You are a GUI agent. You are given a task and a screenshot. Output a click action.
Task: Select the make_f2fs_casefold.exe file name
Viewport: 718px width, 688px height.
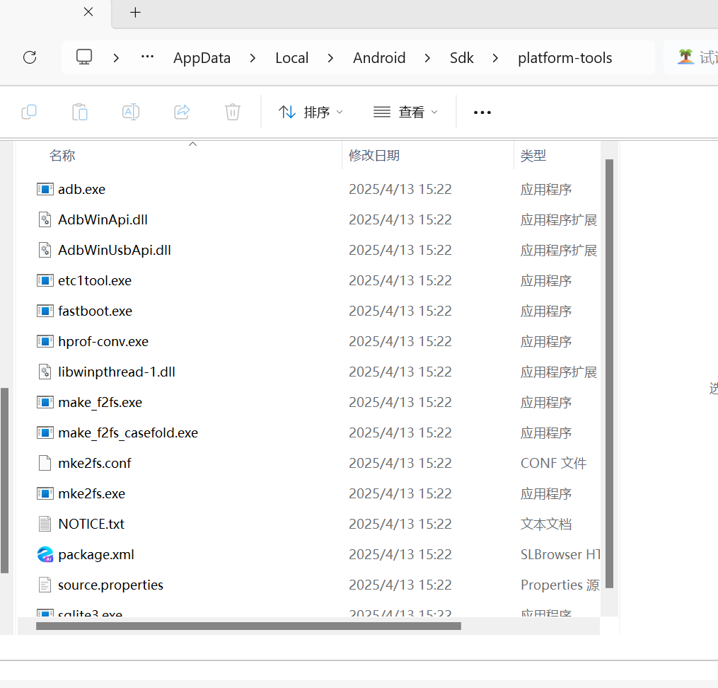click(128, 433)
